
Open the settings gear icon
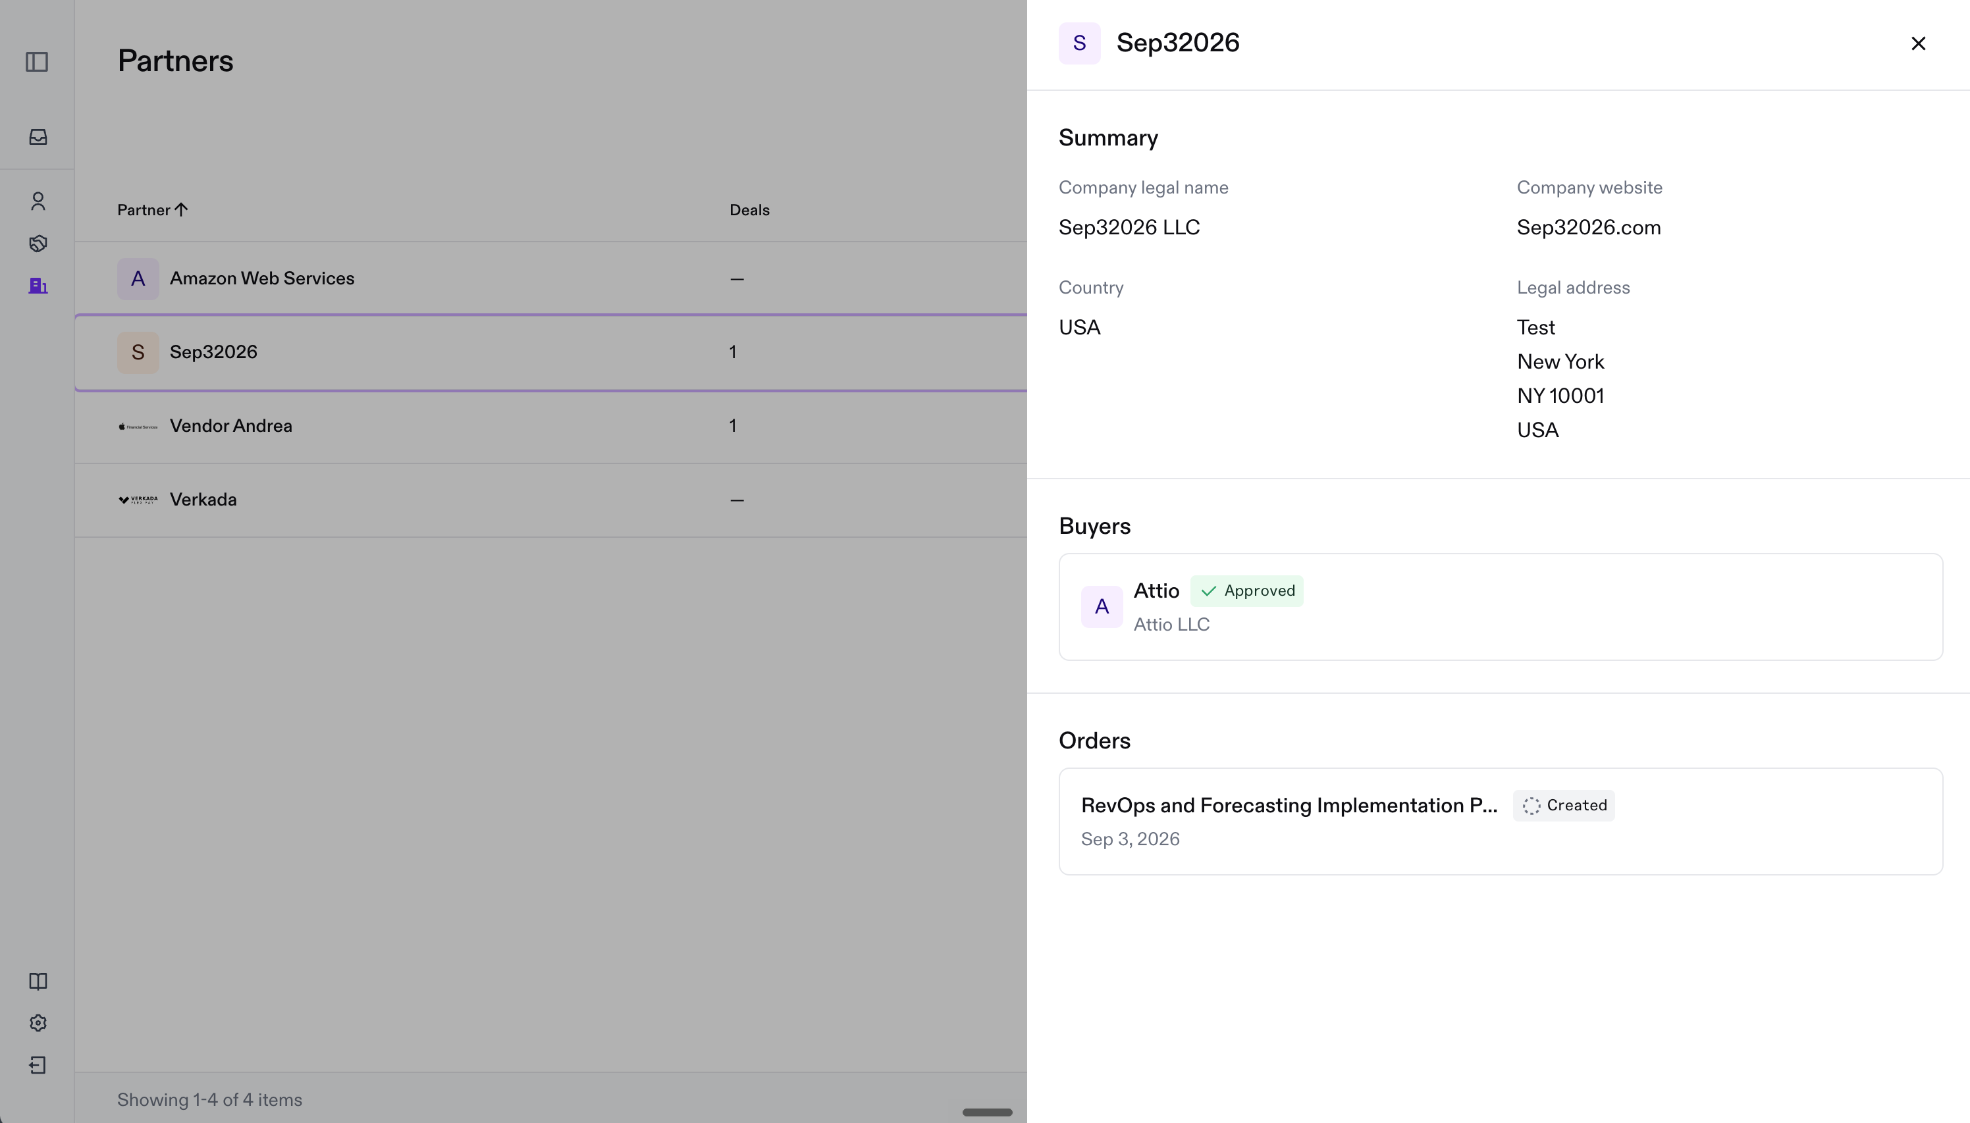(x=38, y=1023)
